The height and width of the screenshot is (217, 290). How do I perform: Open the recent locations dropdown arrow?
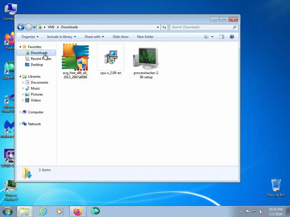click(x=34, y=27)
